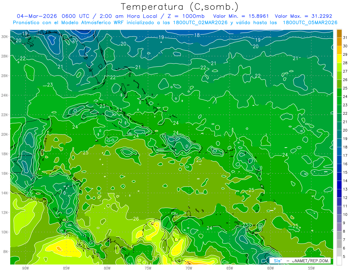Image resolution: width=353 pixels, height=272 pixels.
Task: Click the legend scale number 12
Action: tap(345, 197)
